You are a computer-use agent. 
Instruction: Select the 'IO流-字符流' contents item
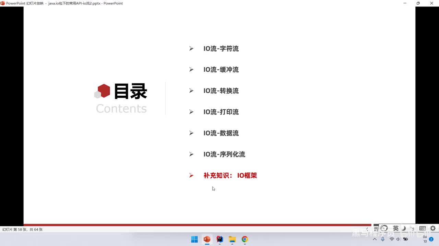[221, 49]
